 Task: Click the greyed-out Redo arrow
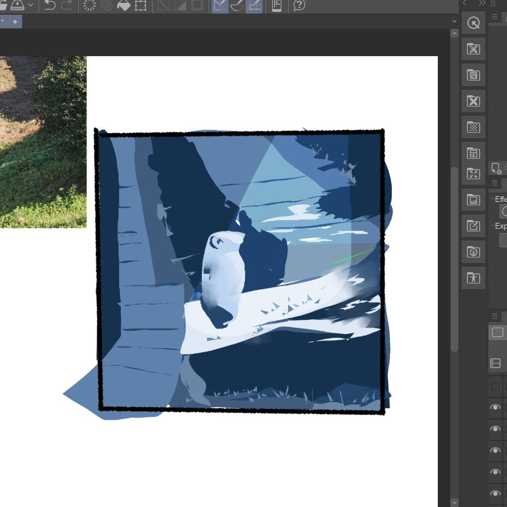[x=67, y=5]
